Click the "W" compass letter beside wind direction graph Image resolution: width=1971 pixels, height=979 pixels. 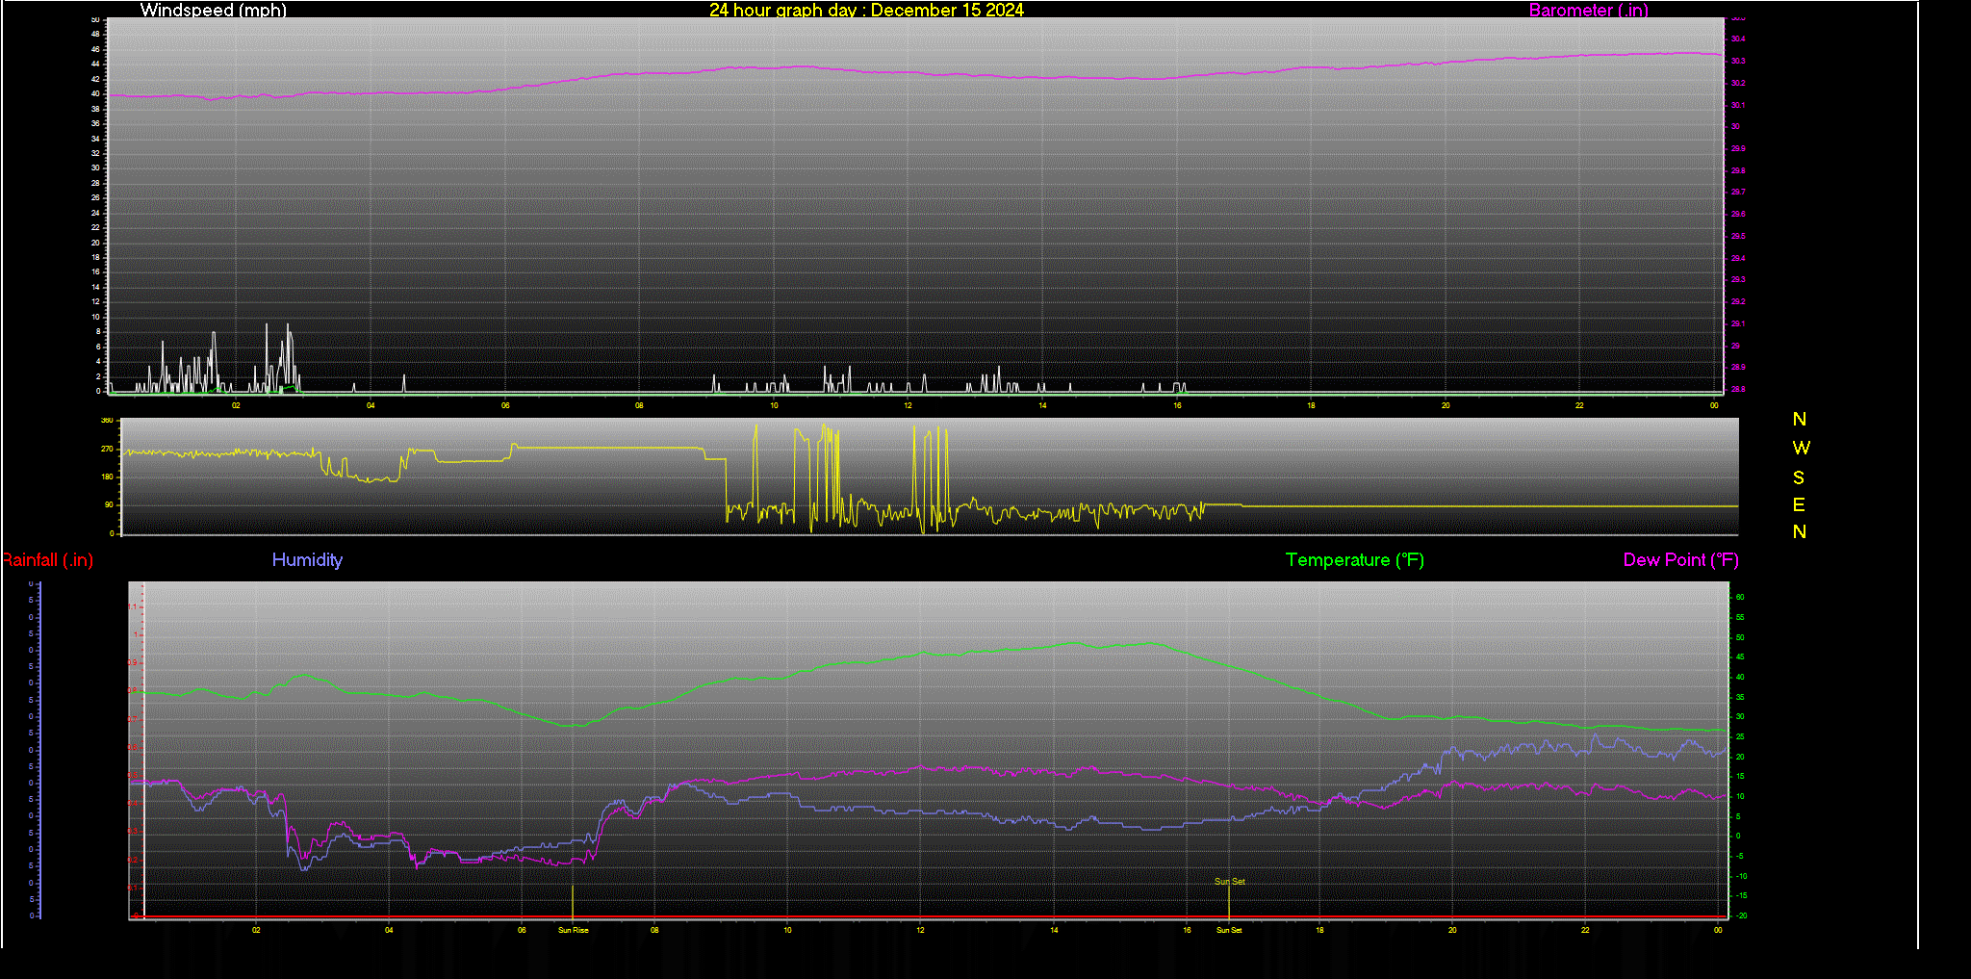pos(1801,448)
